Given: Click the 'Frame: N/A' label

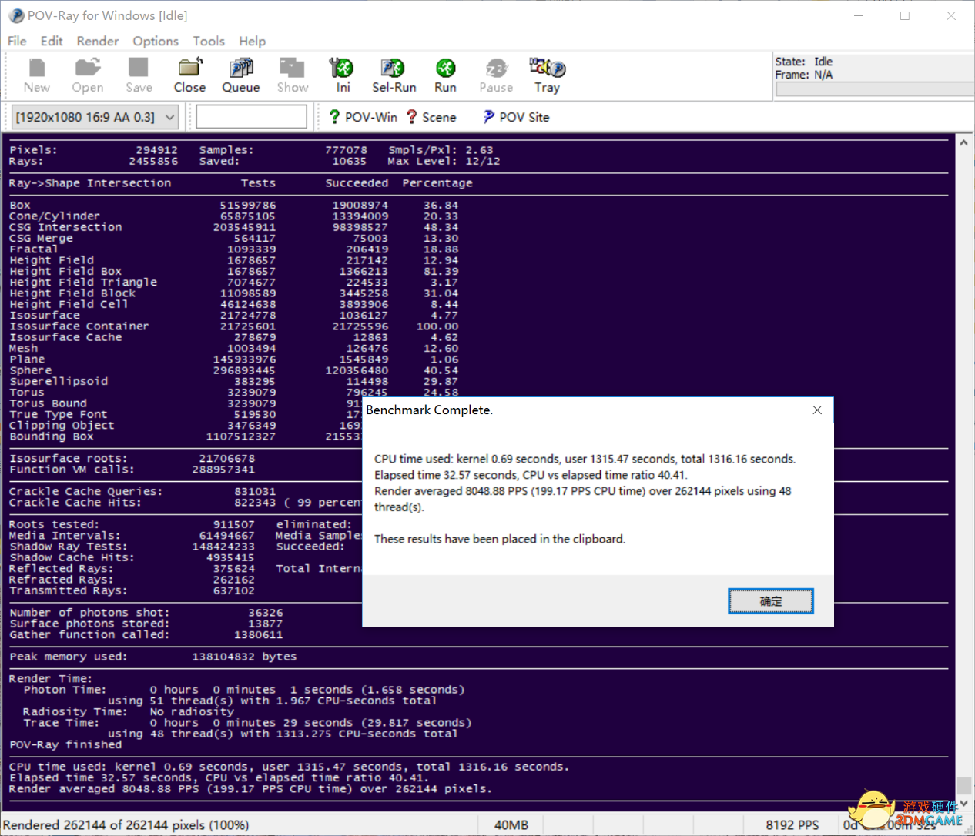Looking at the screenshot, I should (x=803, y=75).
